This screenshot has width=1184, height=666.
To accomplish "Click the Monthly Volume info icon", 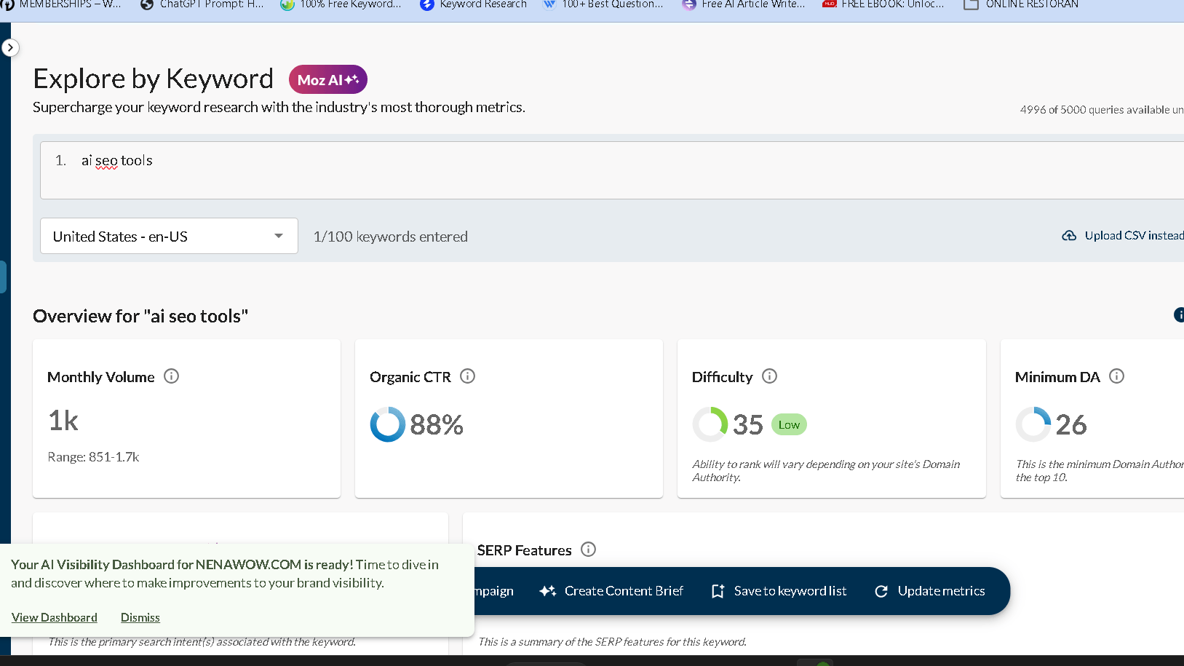I will point(172,376).
